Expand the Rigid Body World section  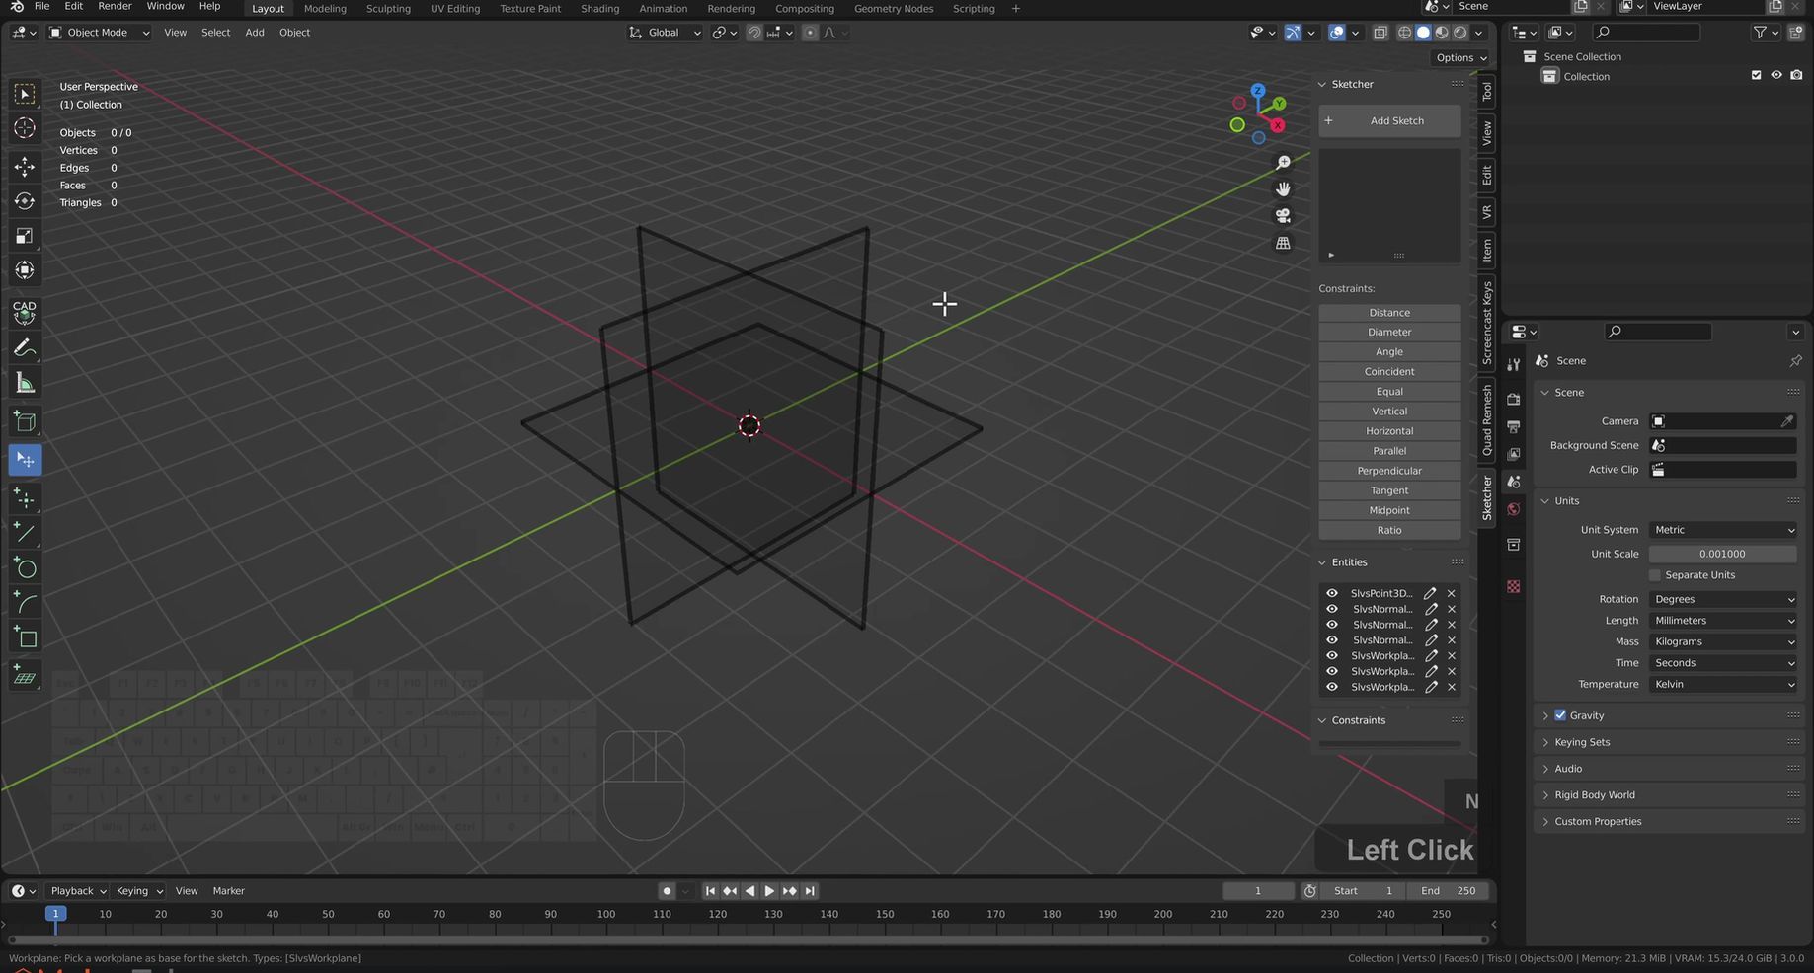pos(1594,794)
